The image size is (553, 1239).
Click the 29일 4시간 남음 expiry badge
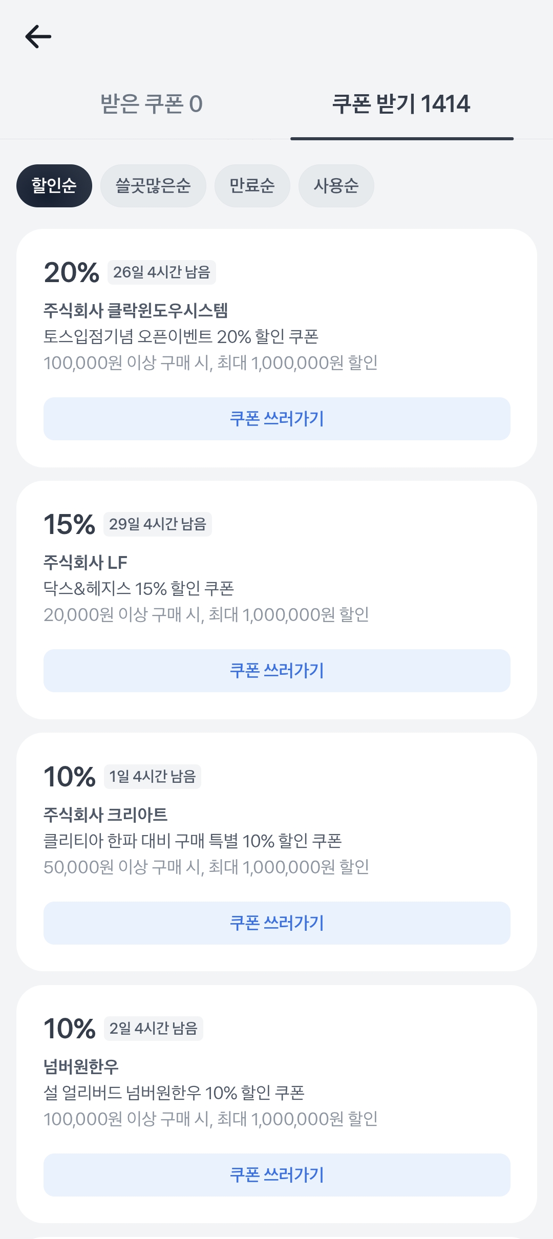[x=158, y=524]
